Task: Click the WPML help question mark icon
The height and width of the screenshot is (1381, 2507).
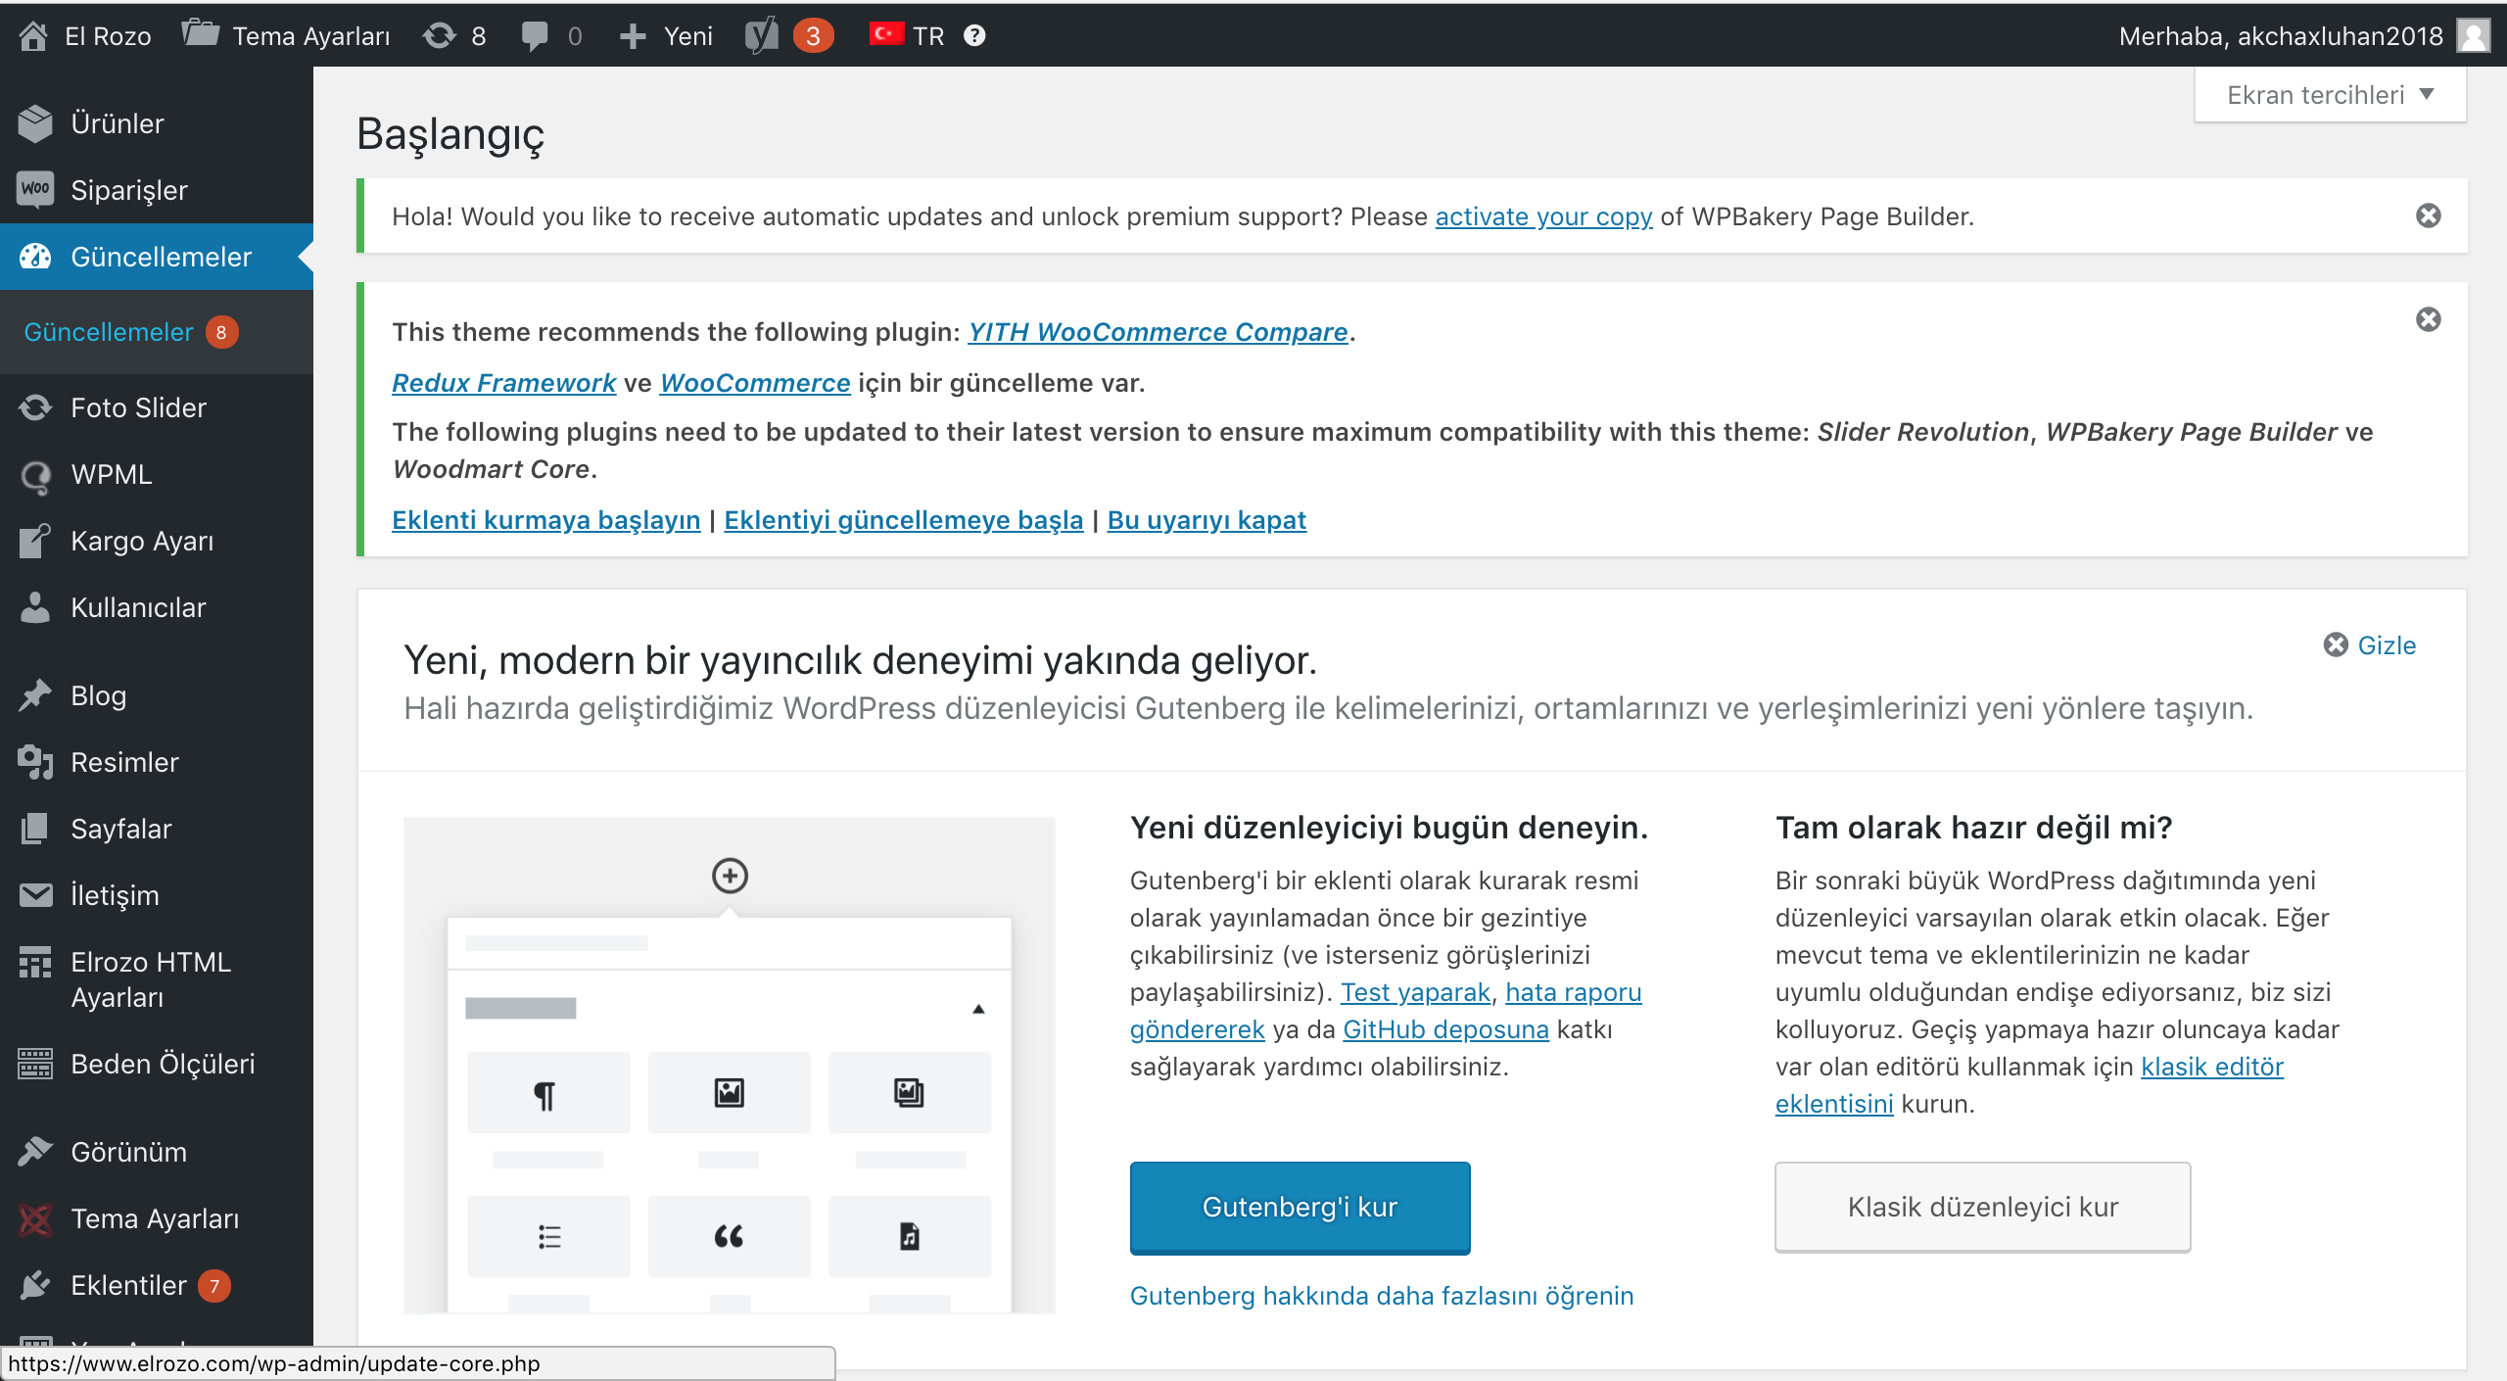Action: (x=973, y=36)
